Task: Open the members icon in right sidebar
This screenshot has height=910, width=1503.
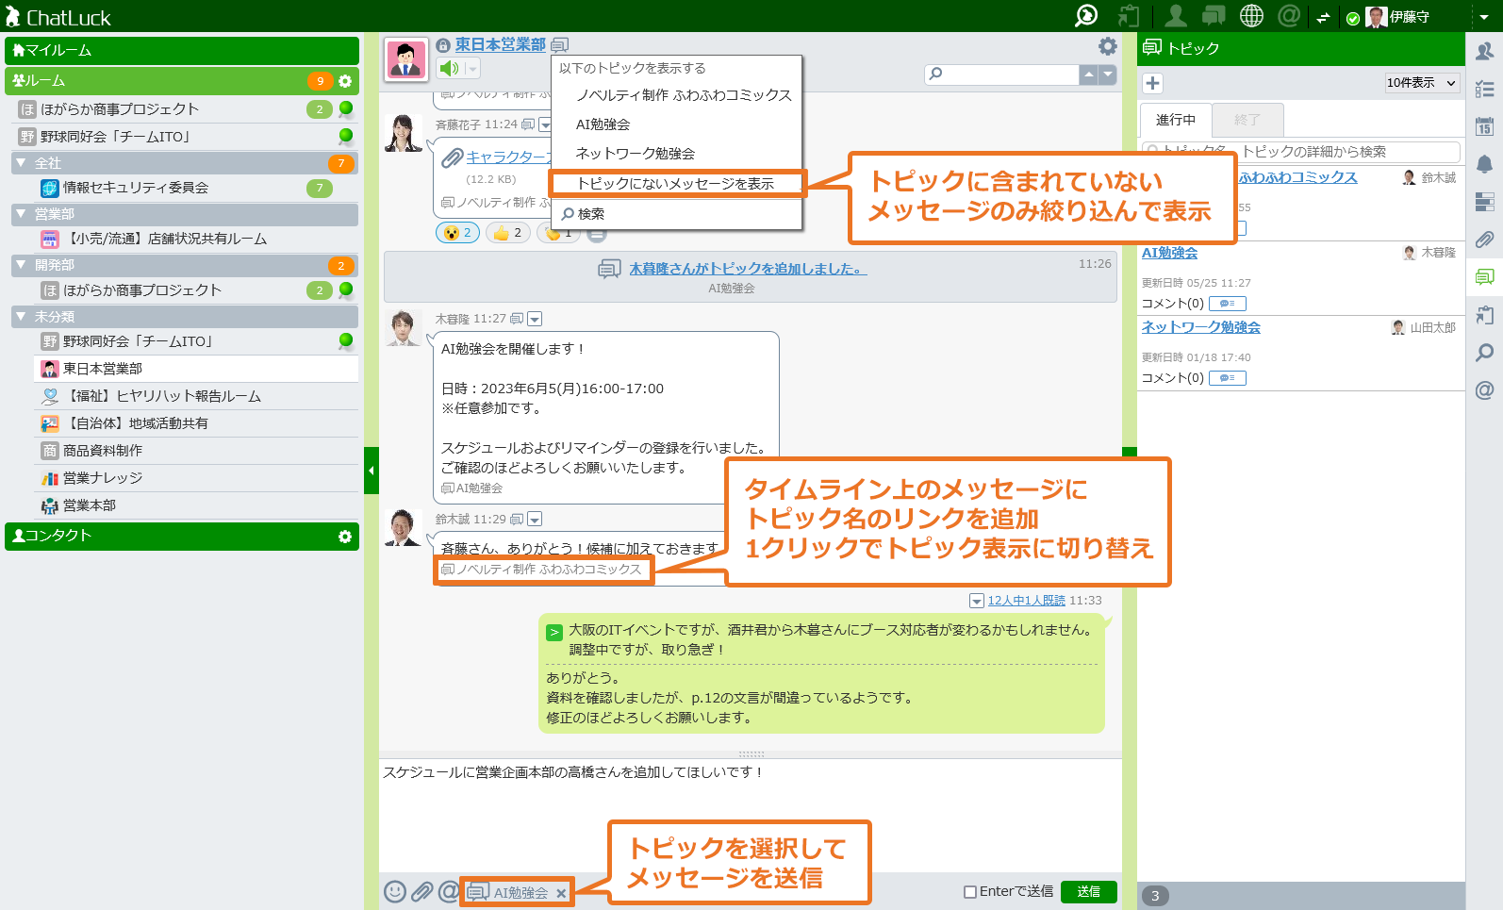Action: click(1484, 51)
